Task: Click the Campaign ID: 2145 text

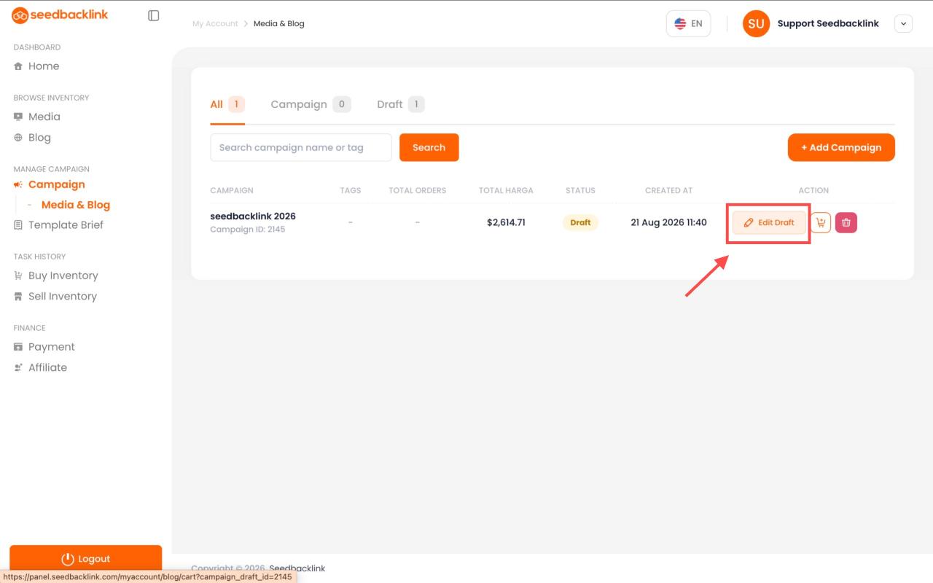Action: pyautogui.click(x=248, y=230)
